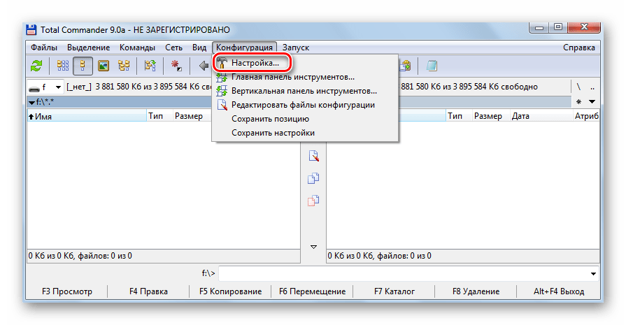Click the F3 Просмотр button
Image resolution: width=626 pixels, height=325 pixels.
coord(67,291)
